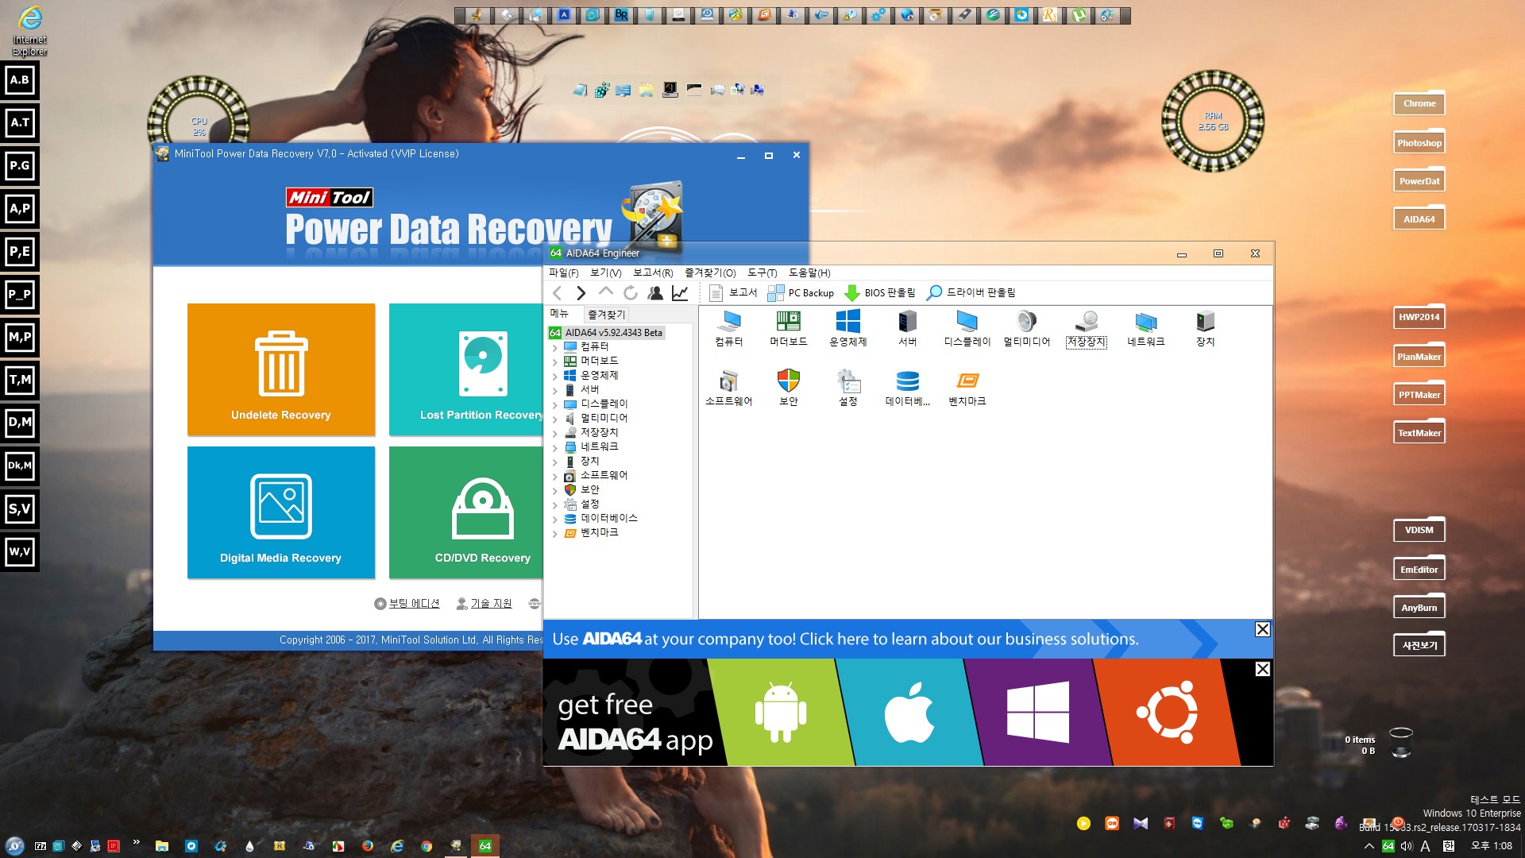Open the 소프트웨어 category icon
1525x858 pixels.
click(728, 388)
